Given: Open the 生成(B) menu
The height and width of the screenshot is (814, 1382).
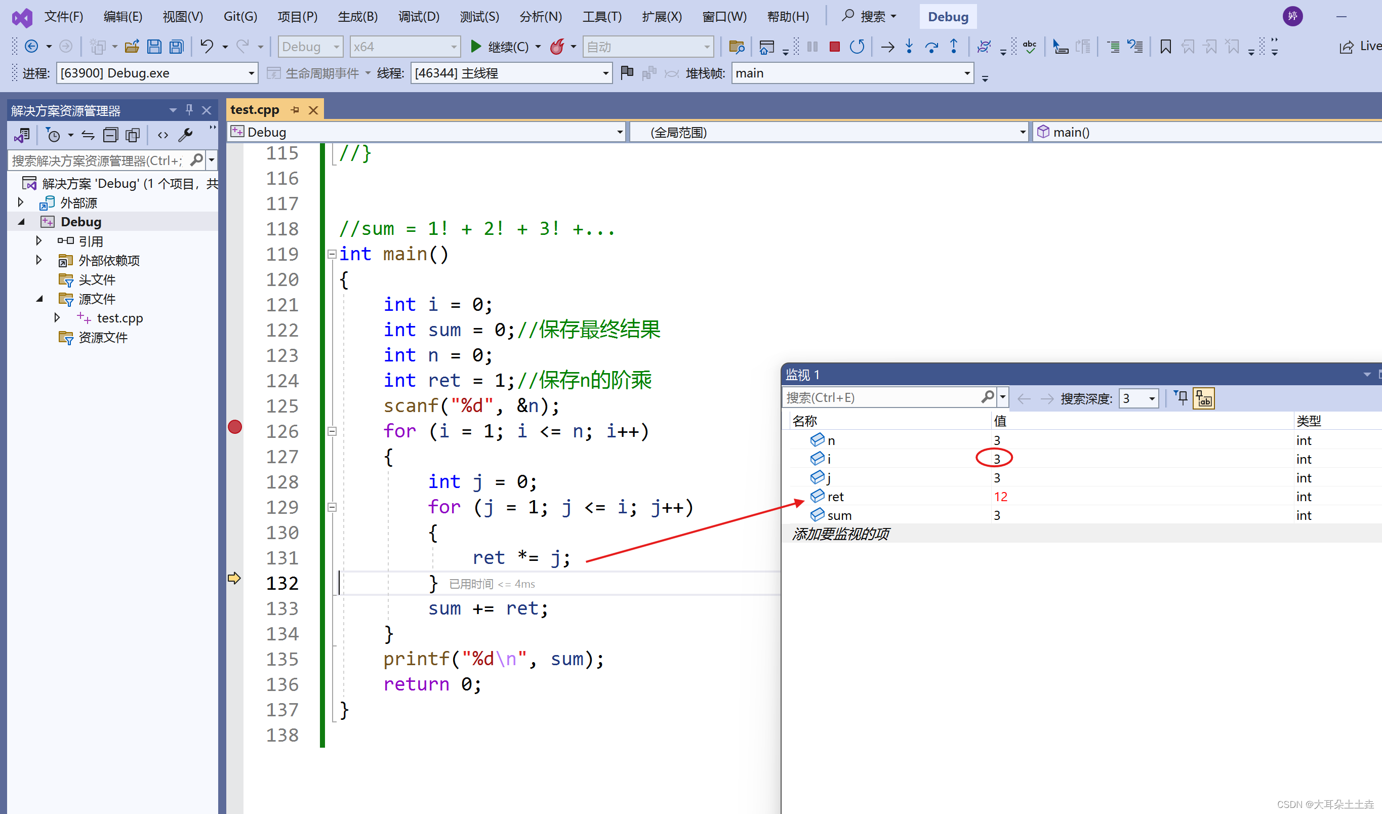Looking at the screenshot, I should click(x=357, y=17).
